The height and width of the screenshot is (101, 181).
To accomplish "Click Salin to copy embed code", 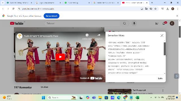I will point(160,79).
